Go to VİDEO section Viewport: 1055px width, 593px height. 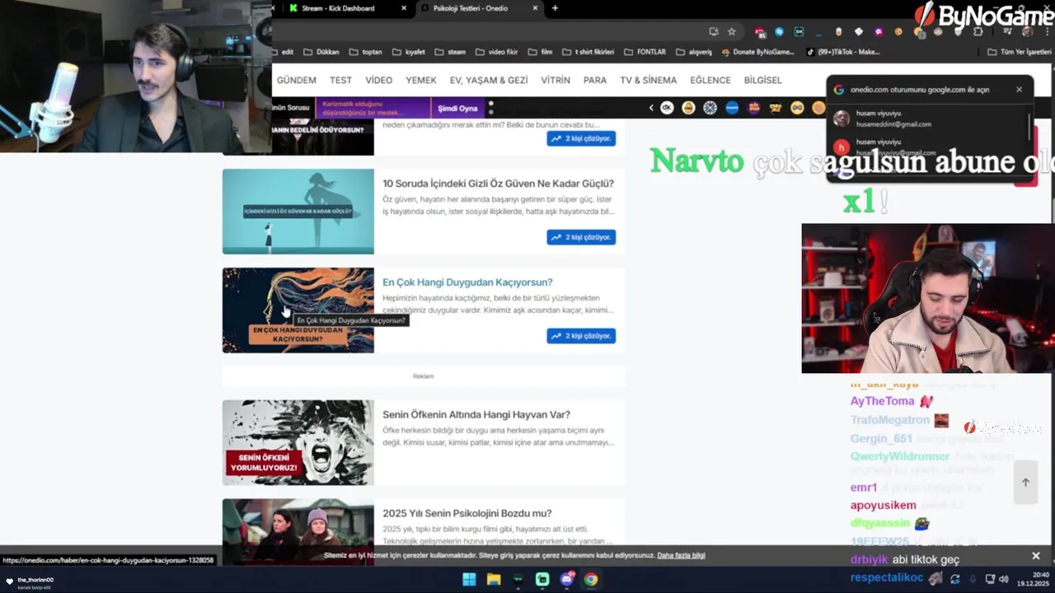[x=379, y=80]
